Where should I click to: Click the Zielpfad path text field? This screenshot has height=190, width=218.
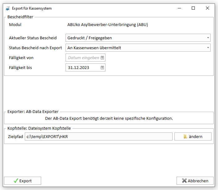[99, 136]
